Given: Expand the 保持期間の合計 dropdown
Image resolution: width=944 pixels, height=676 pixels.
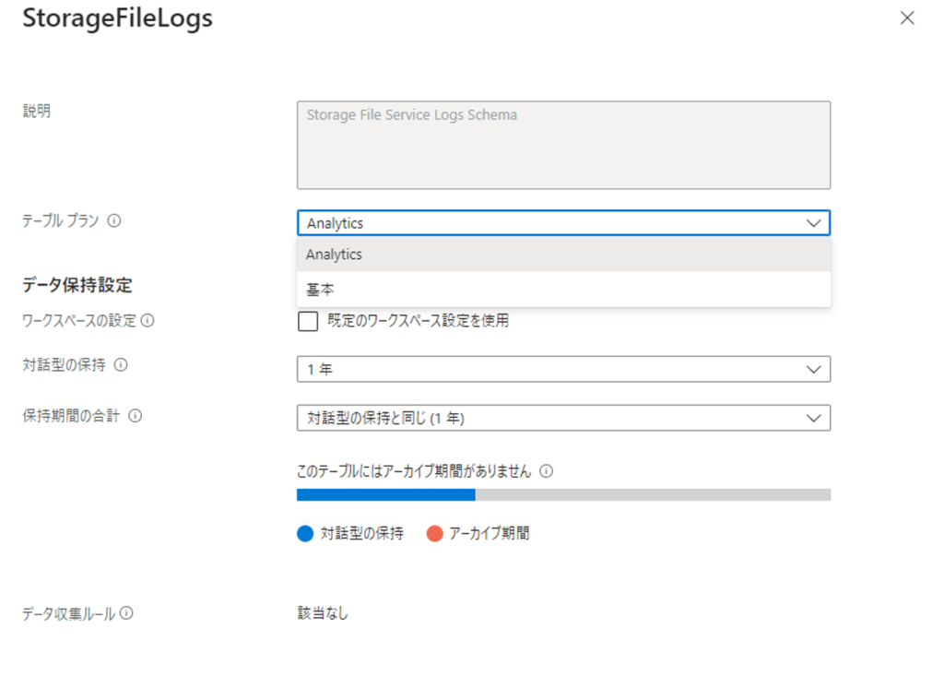Looking at the screenshot, I should point(563,418).
